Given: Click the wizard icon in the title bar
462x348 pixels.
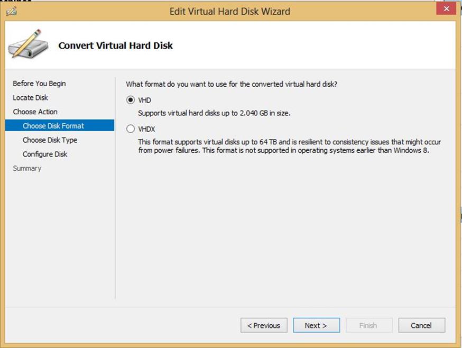Looking at the screenshot, I should (x=12, y=12).
